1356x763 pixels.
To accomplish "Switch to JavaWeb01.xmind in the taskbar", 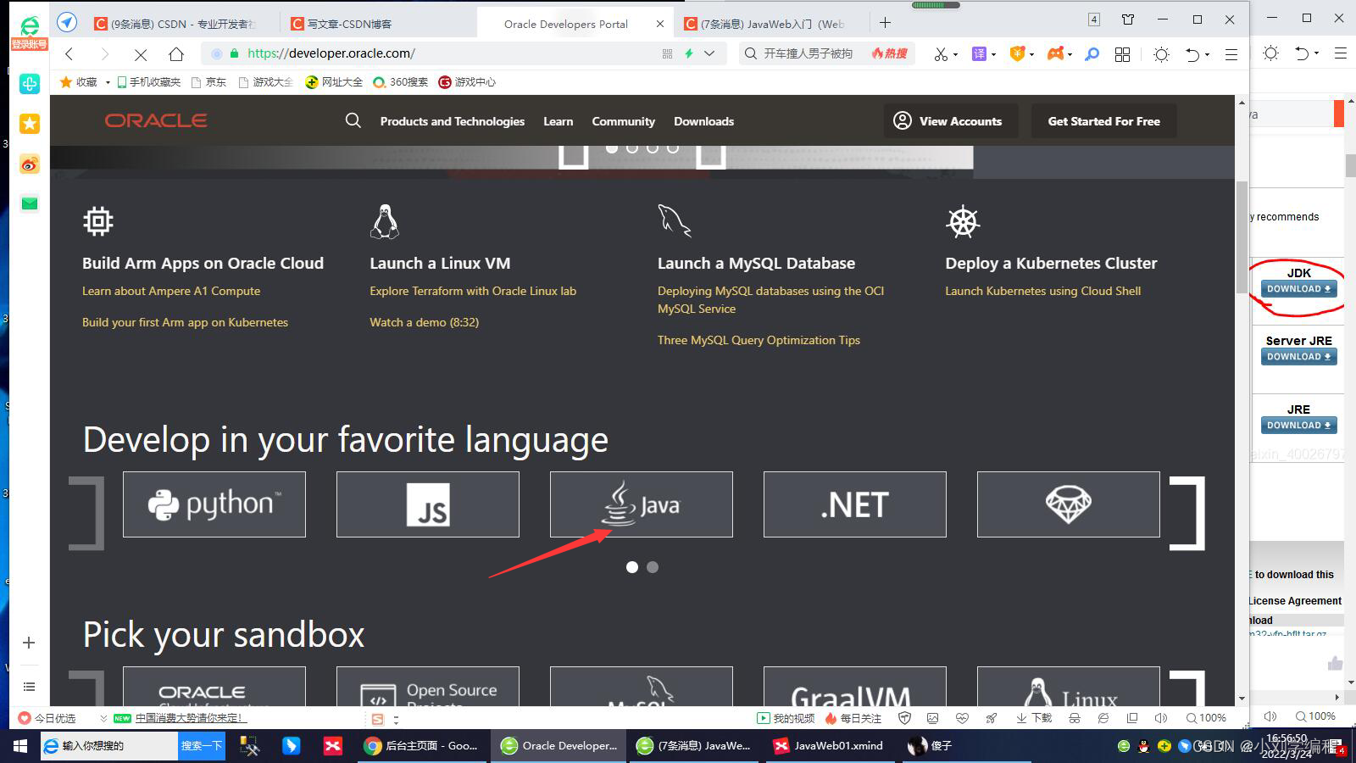I will click(x=826, y=746).
